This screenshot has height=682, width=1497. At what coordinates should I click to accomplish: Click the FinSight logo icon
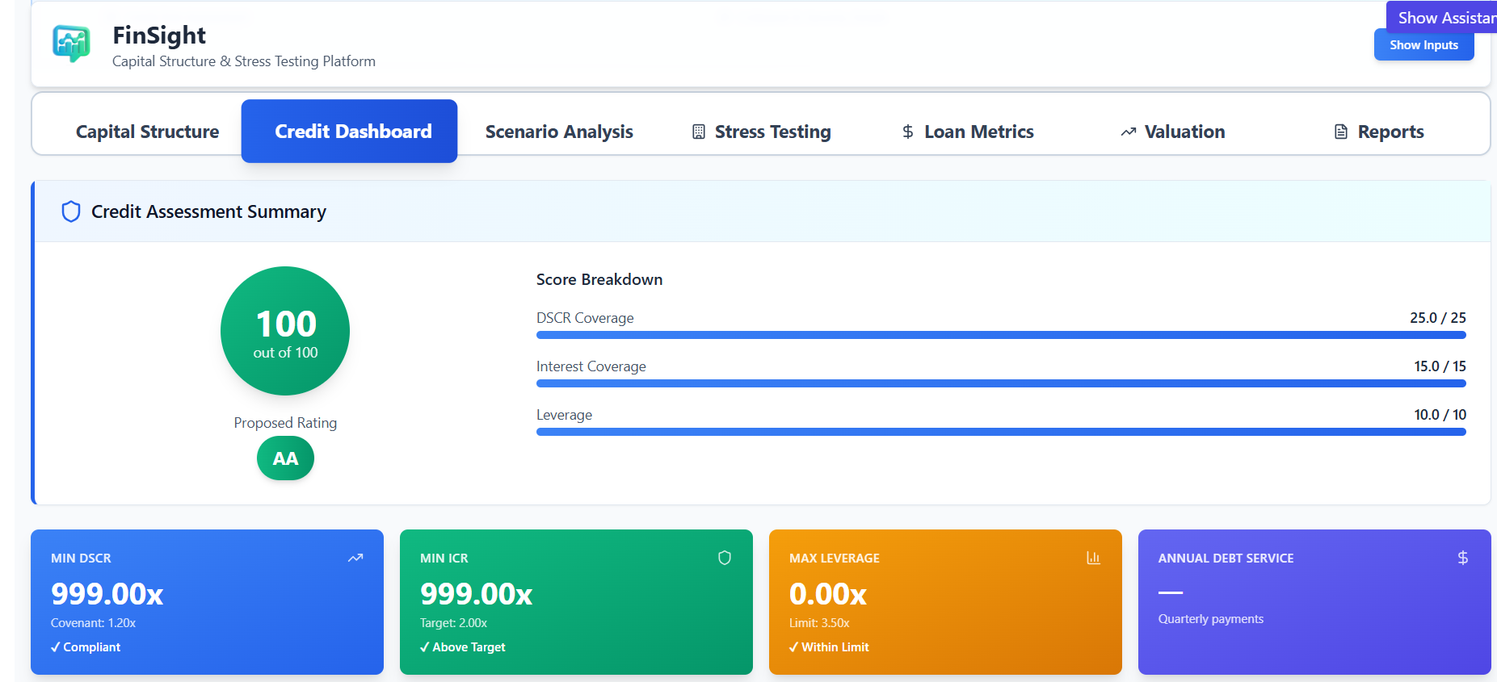[x=71, y=44]
